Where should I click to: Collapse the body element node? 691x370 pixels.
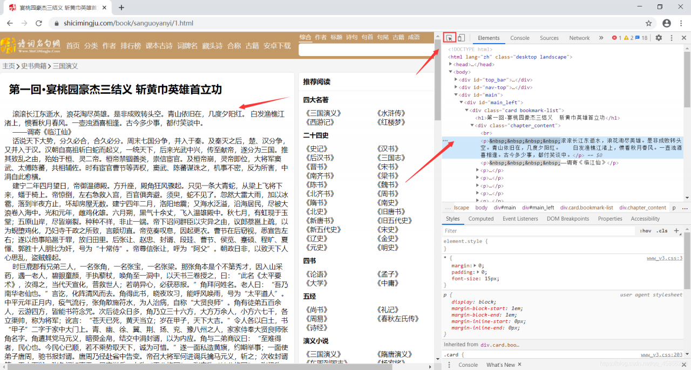[x=451, y=72]
